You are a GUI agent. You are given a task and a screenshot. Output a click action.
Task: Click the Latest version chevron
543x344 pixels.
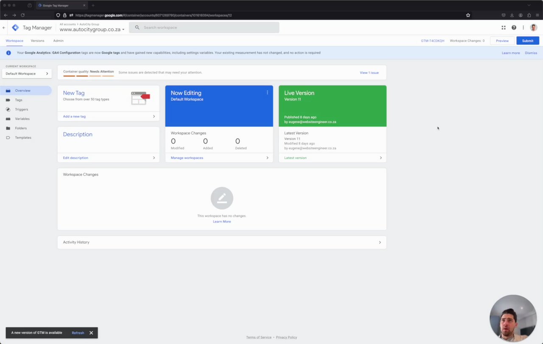tap(381, 158)
